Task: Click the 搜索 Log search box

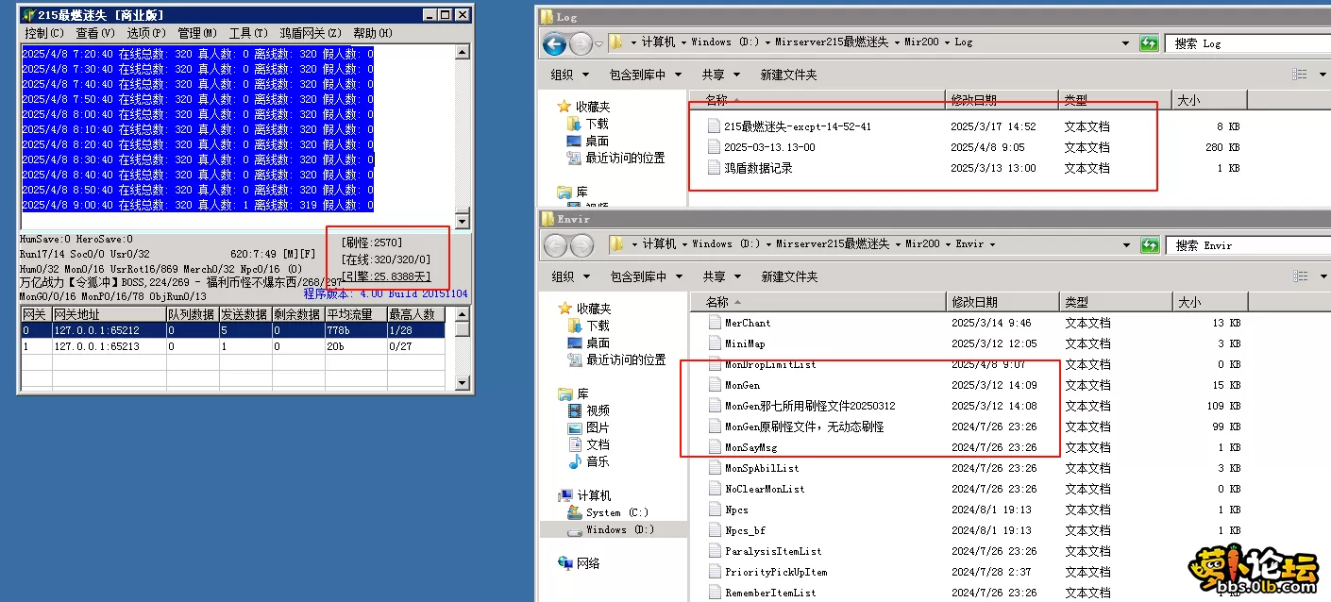Action: 1246,43
